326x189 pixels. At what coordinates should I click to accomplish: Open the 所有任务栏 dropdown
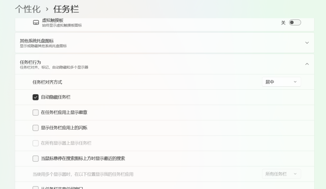pos(281,174)
